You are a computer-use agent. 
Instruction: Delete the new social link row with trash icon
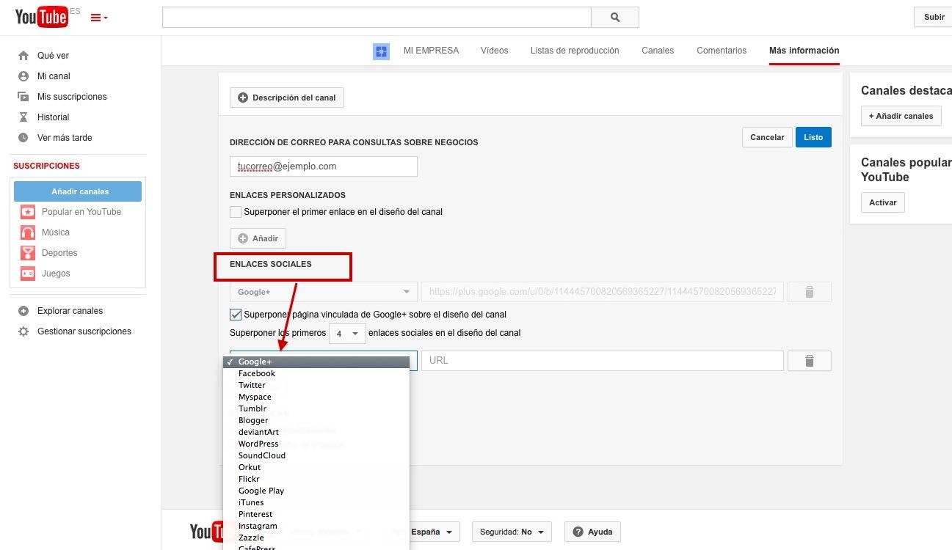coord(809,361)
